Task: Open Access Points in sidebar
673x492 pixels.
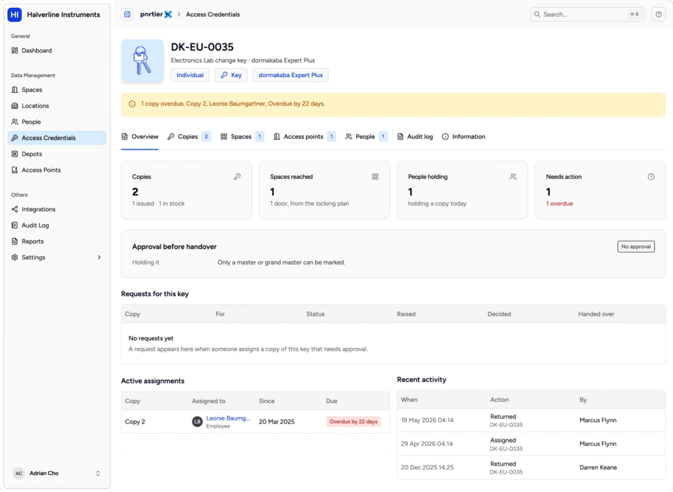Action: click(57, 170)
